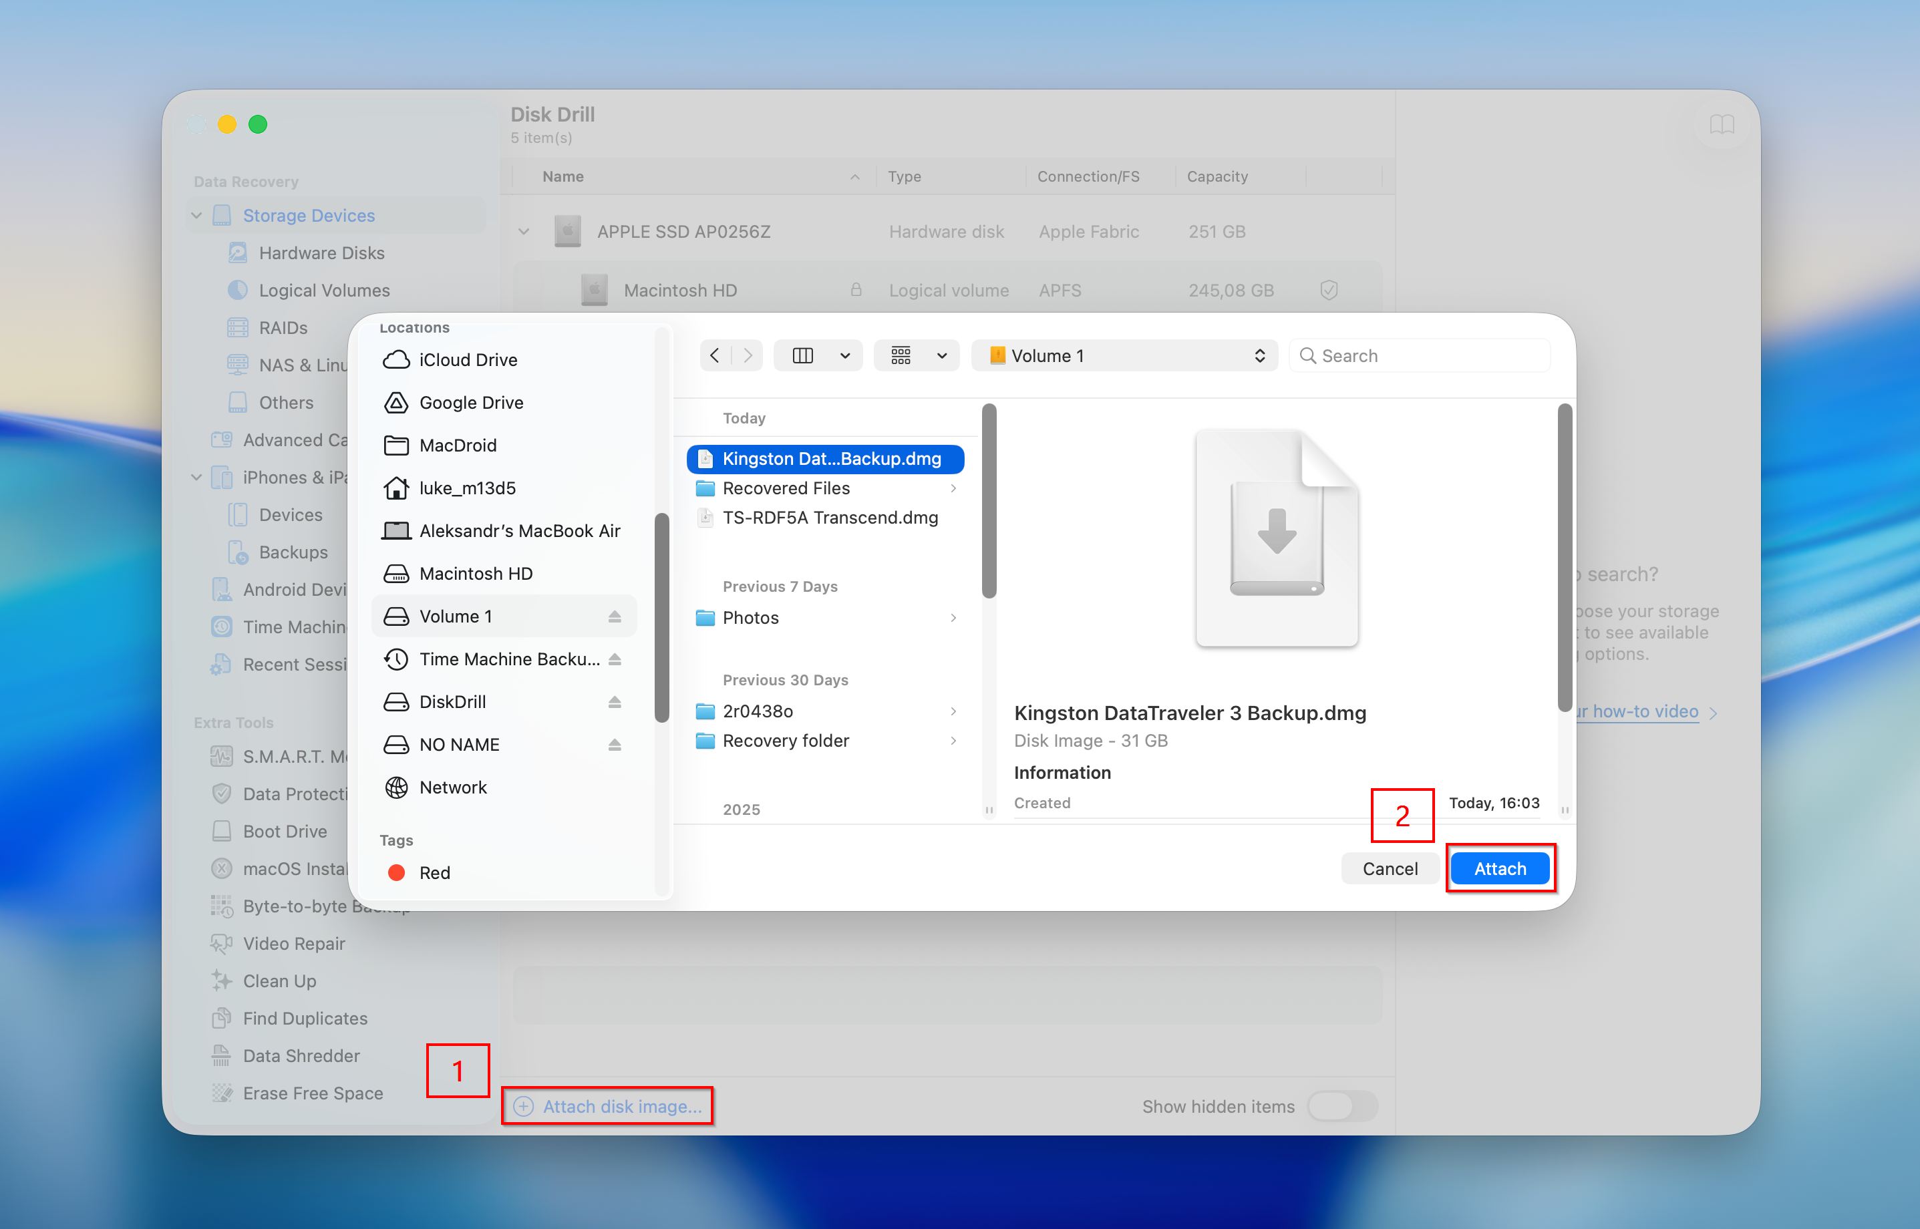Viewport: 1920px width, 1229px height.
Task: Click the Search field
Action: 1419,355
